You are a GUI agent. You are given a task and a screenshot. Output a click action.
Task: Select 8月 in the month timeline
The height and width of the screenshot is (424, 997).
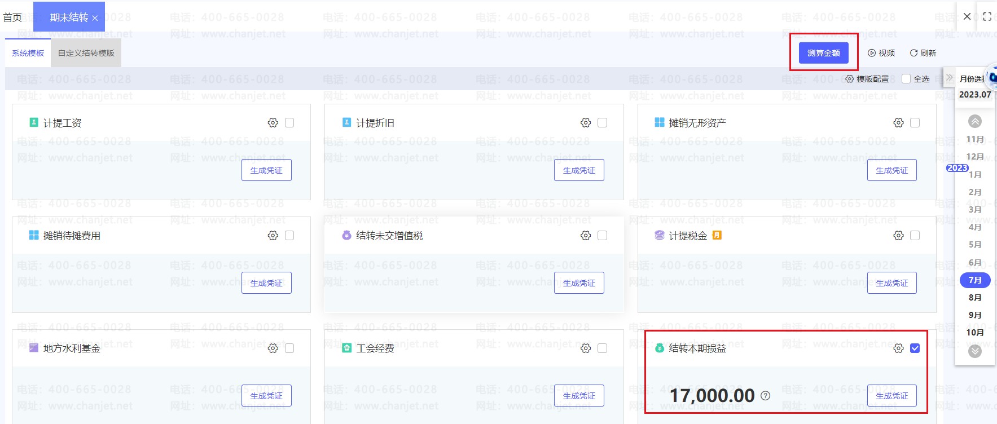click(x=974, y=298)
